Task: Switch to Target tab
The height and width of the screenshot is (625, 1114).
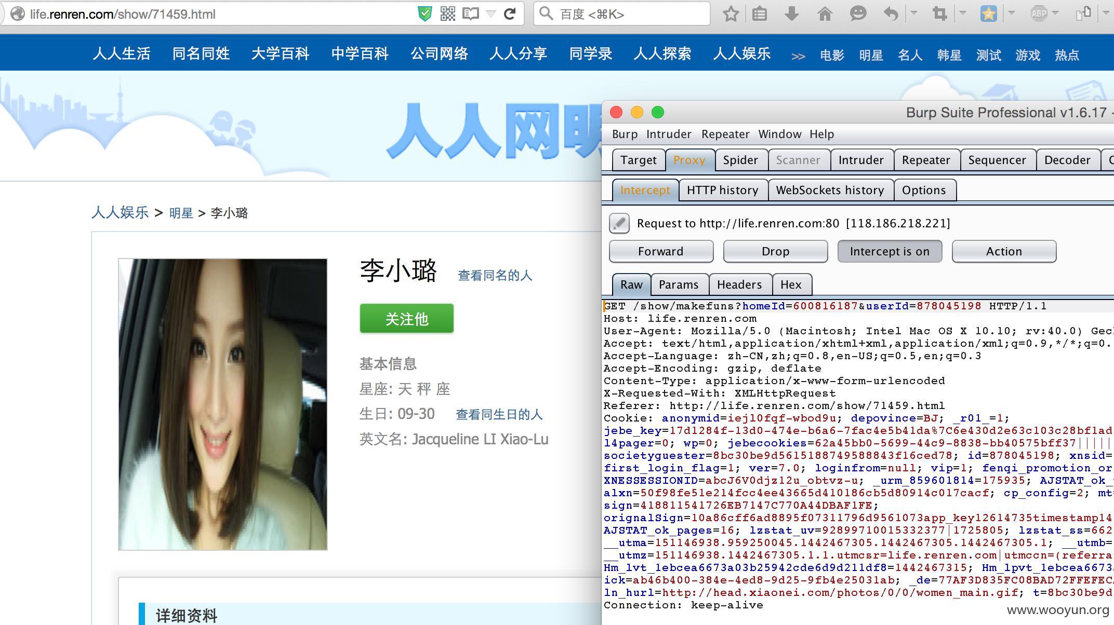Action: click(639, 160)
